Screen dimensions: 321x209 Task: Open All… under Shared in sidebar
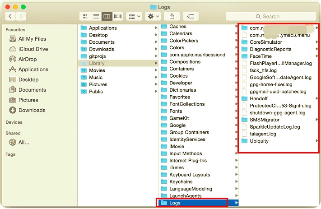19,142
